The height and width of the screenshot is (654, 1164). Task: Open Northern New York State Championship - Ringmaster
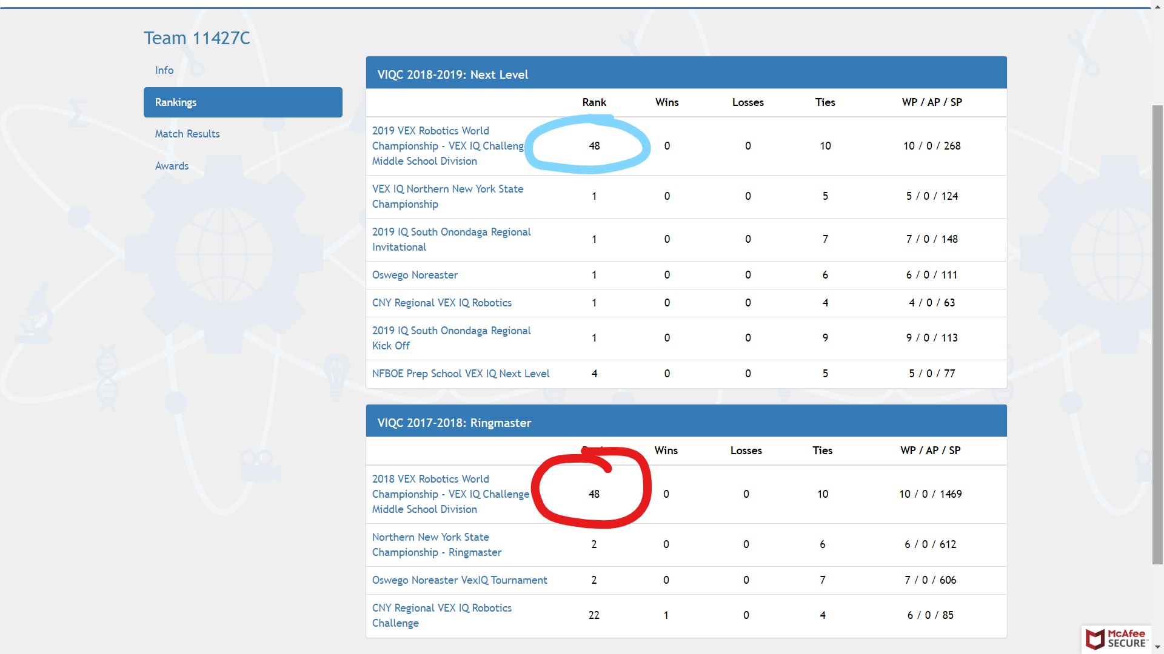(x=436, y=545)
